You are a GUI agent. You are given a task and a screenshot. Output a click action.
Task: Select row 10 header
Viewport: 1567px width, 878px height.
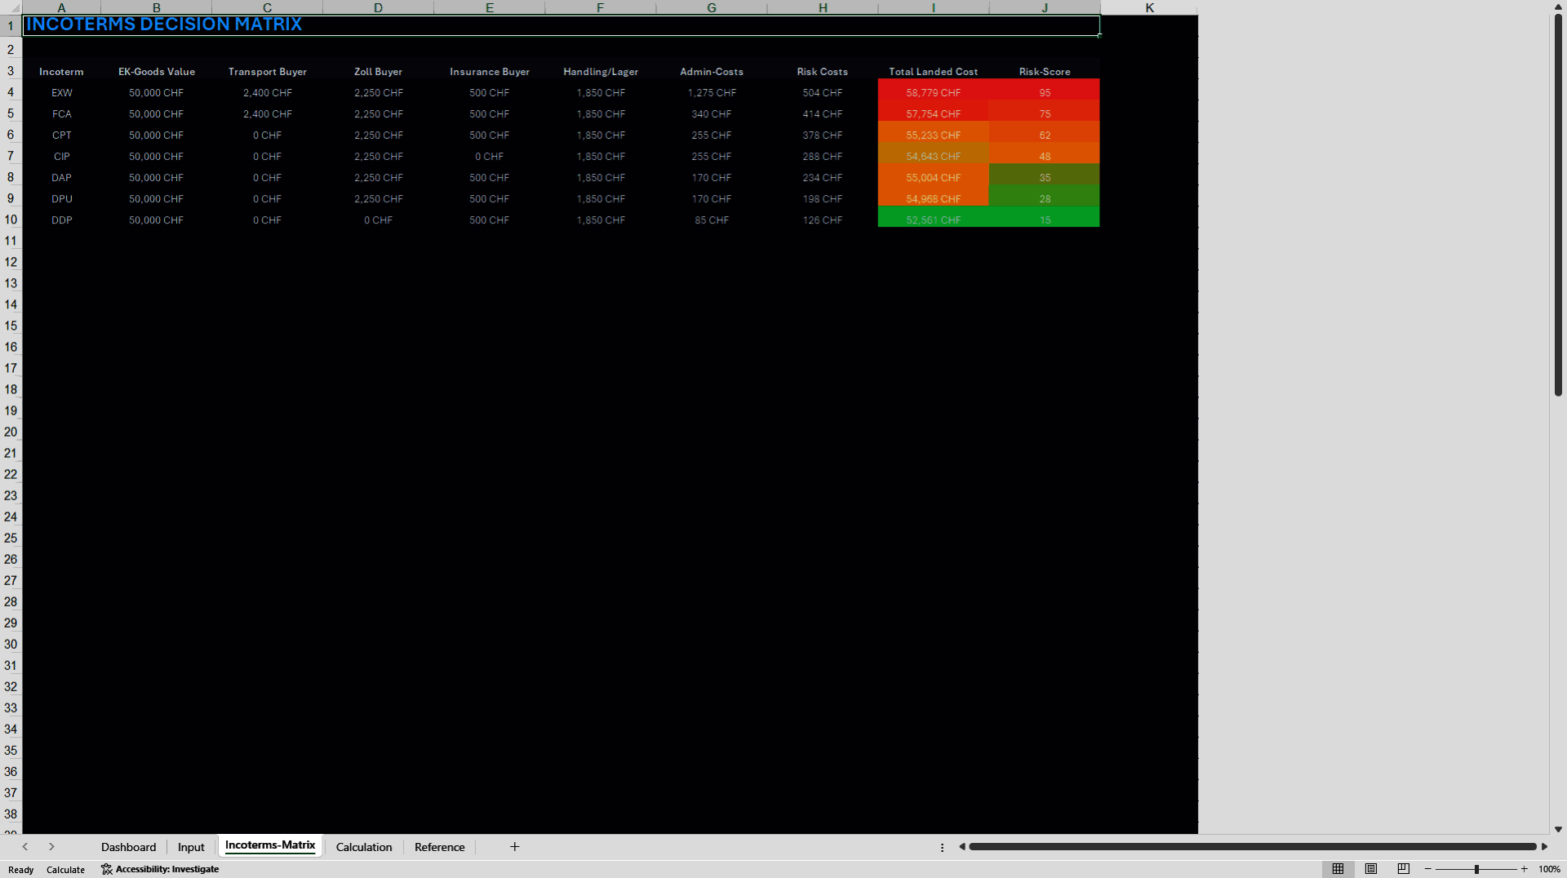coord(11,219)
